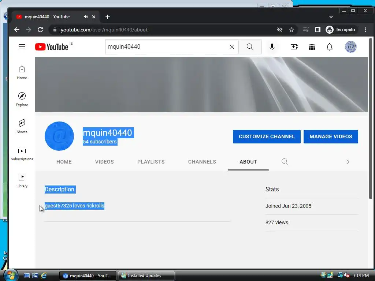Click the 7:14 PM taskbar clock
This screenshot has height=281, width=375.
coord(361,275)
